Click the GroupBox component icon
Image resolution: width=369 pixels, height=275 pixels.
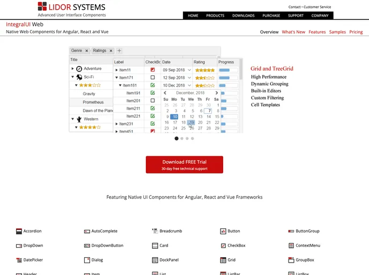click(x=291, y=260)
